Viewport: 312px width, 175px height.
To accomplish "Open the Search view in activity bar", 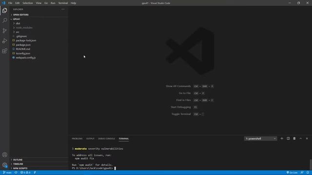I will tap(4, 20).
